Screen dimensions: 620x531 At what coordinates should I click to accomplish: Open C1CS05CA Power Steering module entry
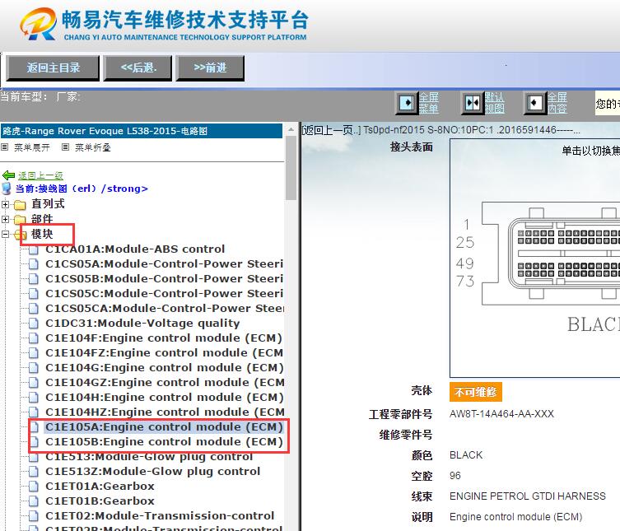click(165, 309)
